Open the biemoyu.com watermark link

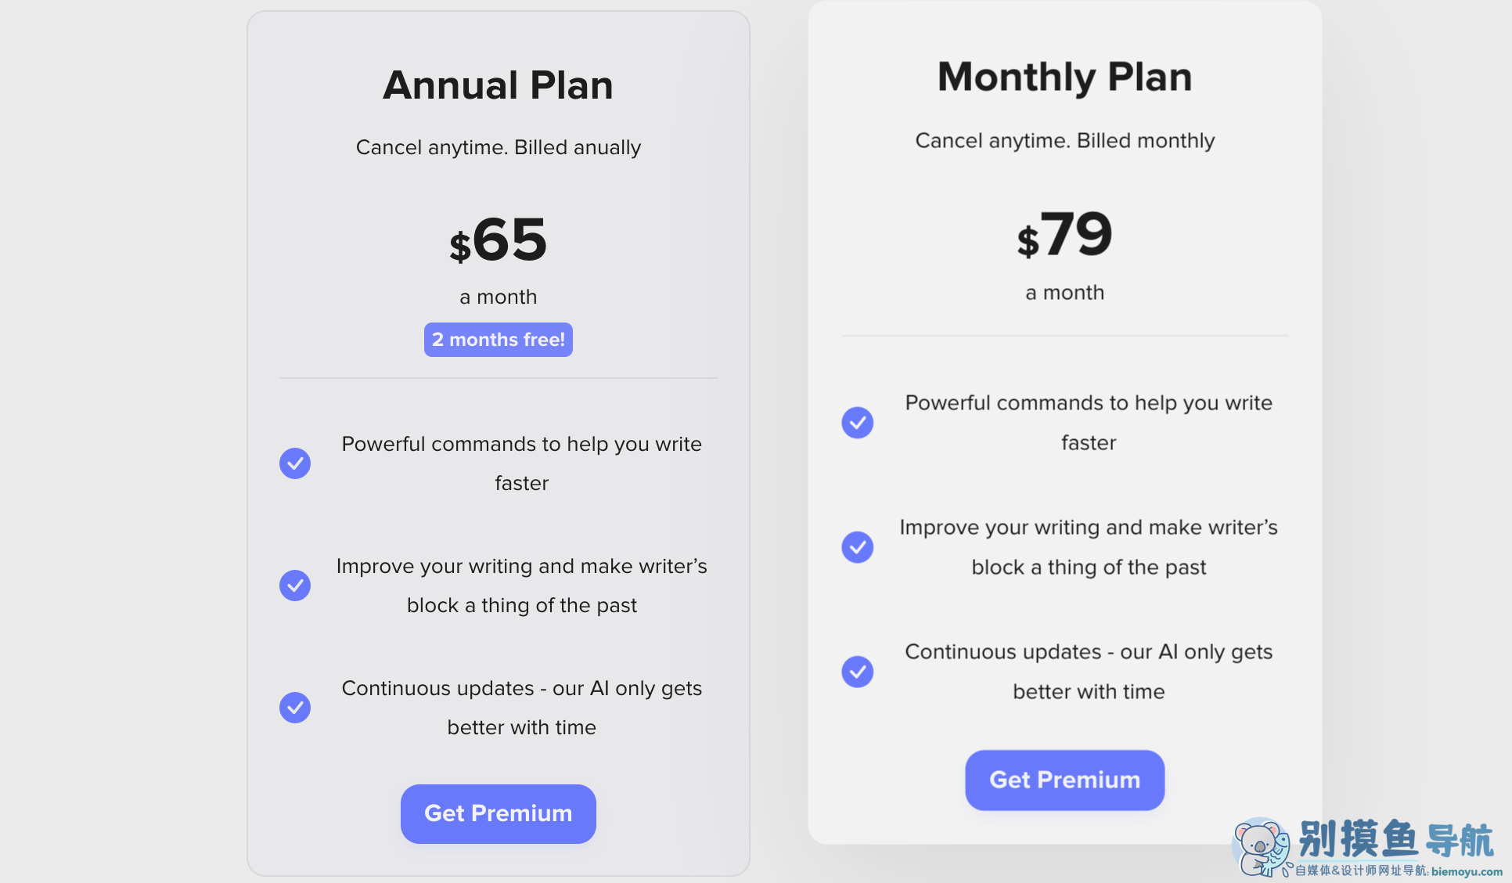1467,871
